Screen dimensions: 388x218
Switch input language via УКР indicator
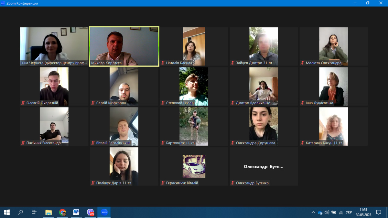349,213
